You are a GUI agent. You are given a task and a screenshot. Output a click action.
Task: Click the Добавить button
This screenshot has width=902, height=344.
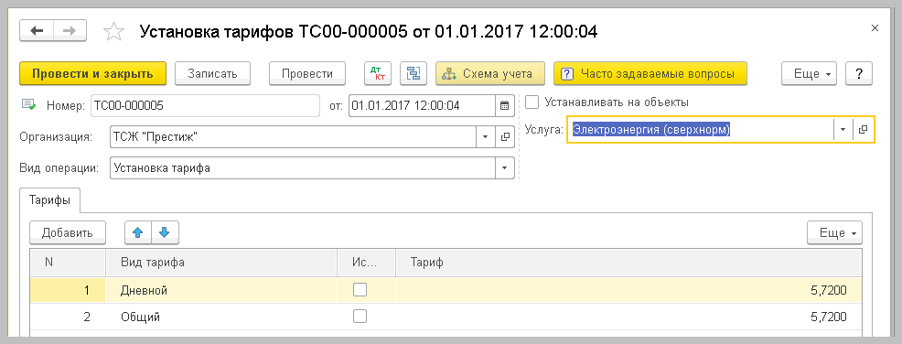pos(68,232)
